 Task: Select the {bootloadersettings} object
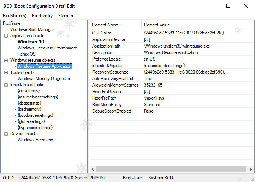[x=36, y=115]
